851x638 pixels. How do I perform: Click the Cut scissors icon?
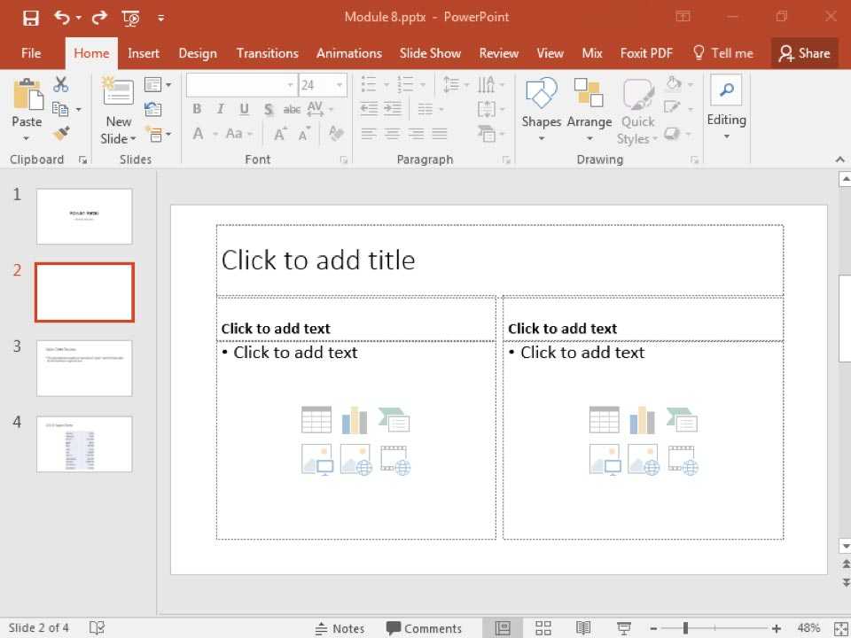(61, 84)
